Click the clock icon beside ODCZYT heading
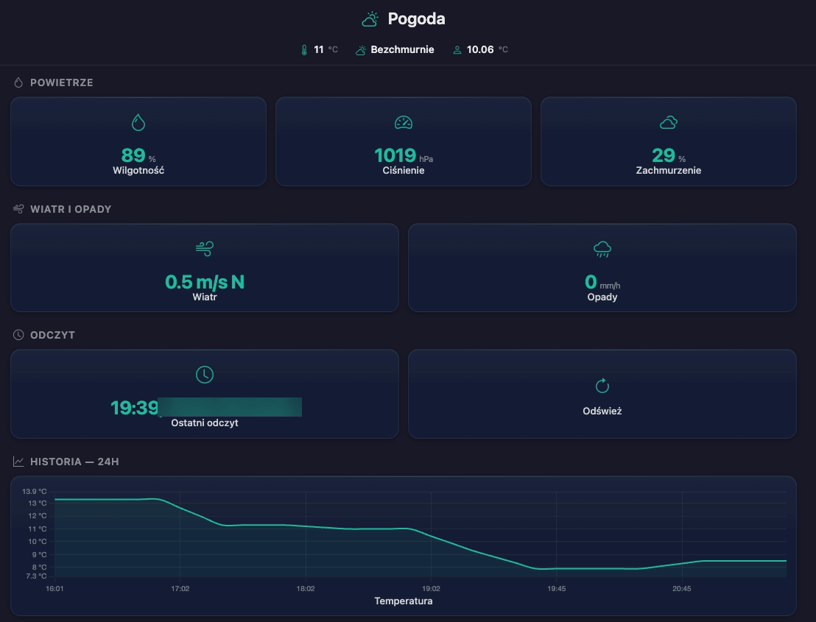 (x=18, y=335)
